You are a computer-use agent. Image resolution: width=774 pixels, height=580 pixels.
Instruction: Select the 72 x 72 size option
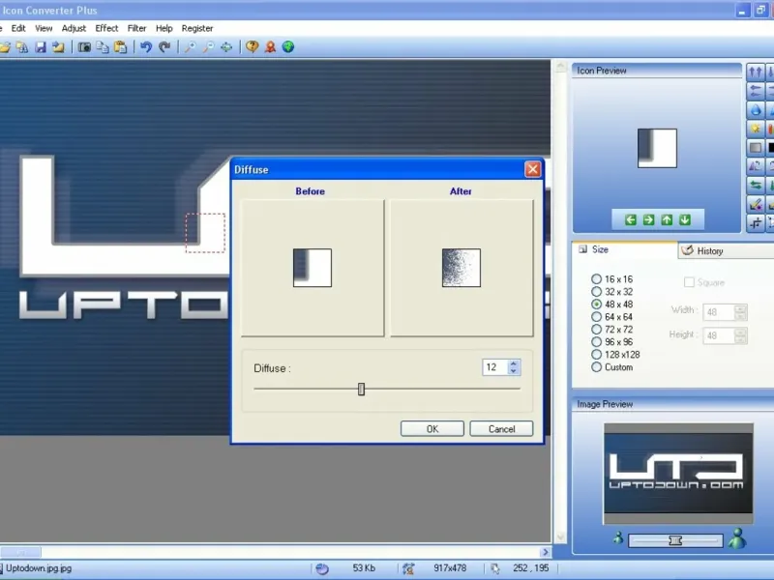(x=611, y=330)
